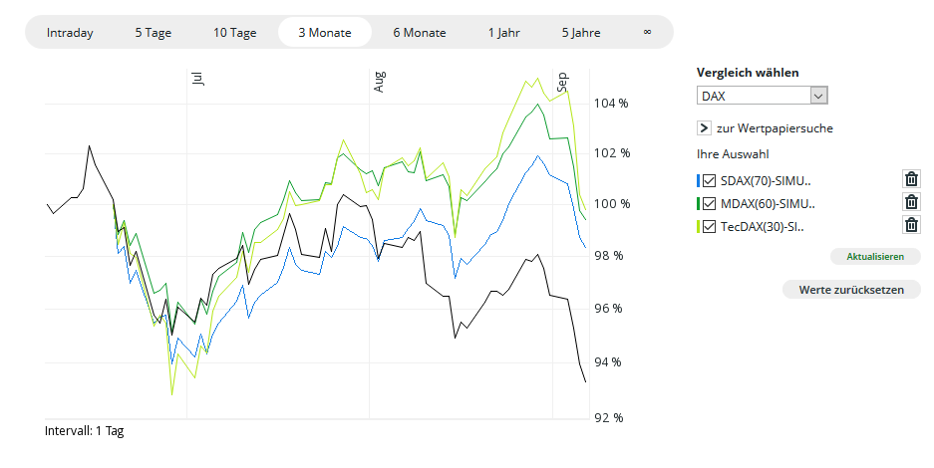
Task: Click trash icon next to TecDAX(30)
Action: tap(911, 225)
